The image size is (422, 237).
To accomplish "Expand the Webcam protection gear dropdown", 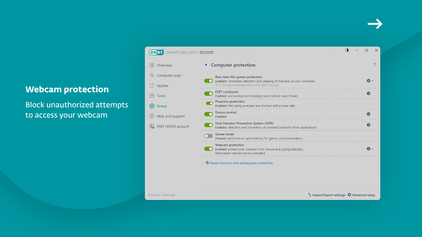I will click(x=373, y=148).
